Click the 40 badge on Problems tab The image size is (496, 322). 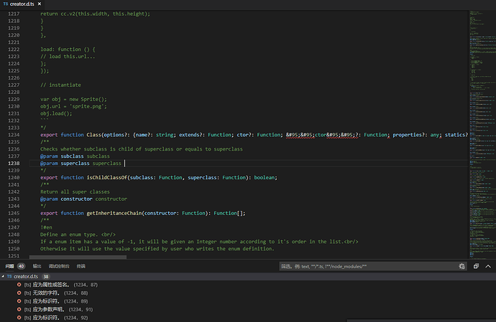(x=21, y=266)
